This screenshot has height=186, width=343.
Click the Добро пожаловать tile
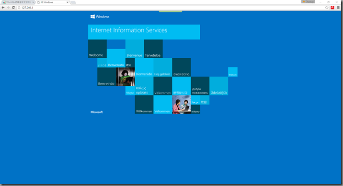[x=200, y=86]
